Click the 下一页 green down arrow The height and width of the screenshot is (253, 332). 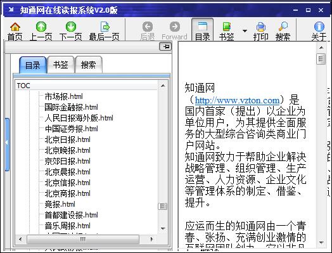(71, 27)
